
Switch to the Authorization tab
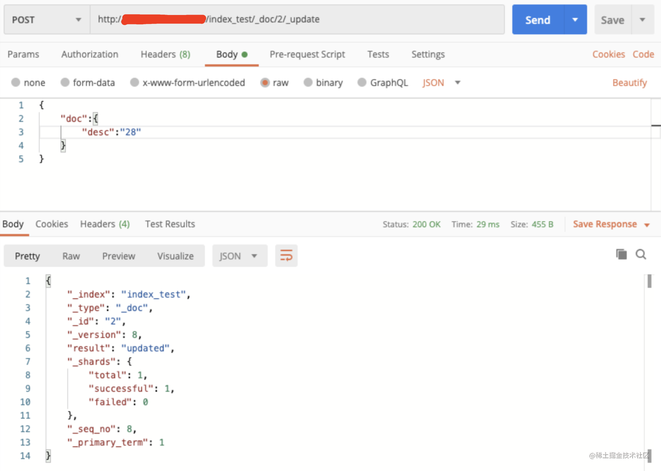click(x=90, y=55)
